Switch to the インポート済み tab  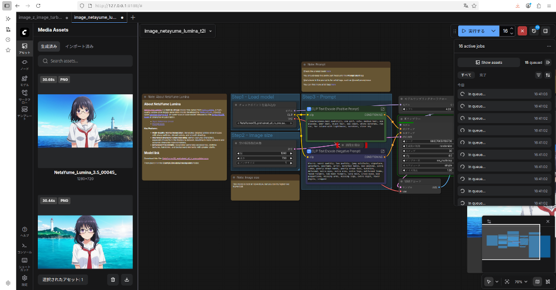click(79, 47)
